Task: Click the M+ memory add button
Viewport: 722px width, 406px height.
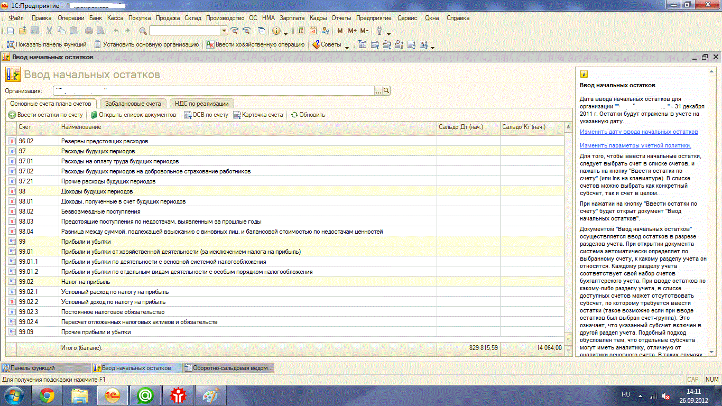Action: [x=352, y=31]
